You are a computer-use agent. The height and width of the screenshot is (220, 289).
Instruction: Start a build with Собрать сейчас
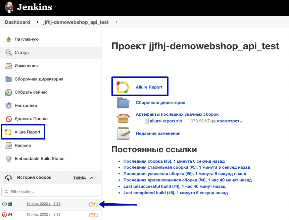pyautogui.click(x=31, y=92)
